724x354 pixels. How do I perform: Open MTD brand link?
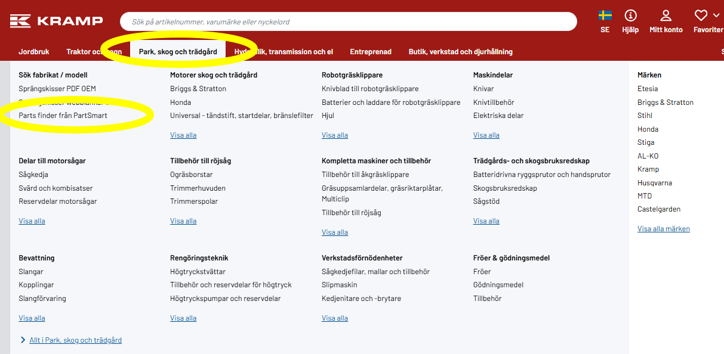645,196
